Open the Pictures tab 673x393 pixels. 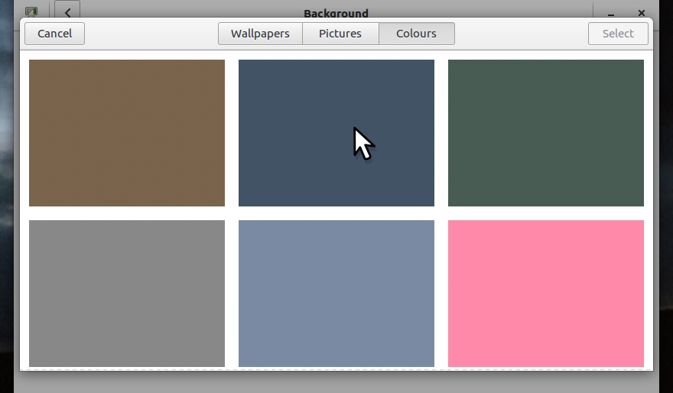340,34
